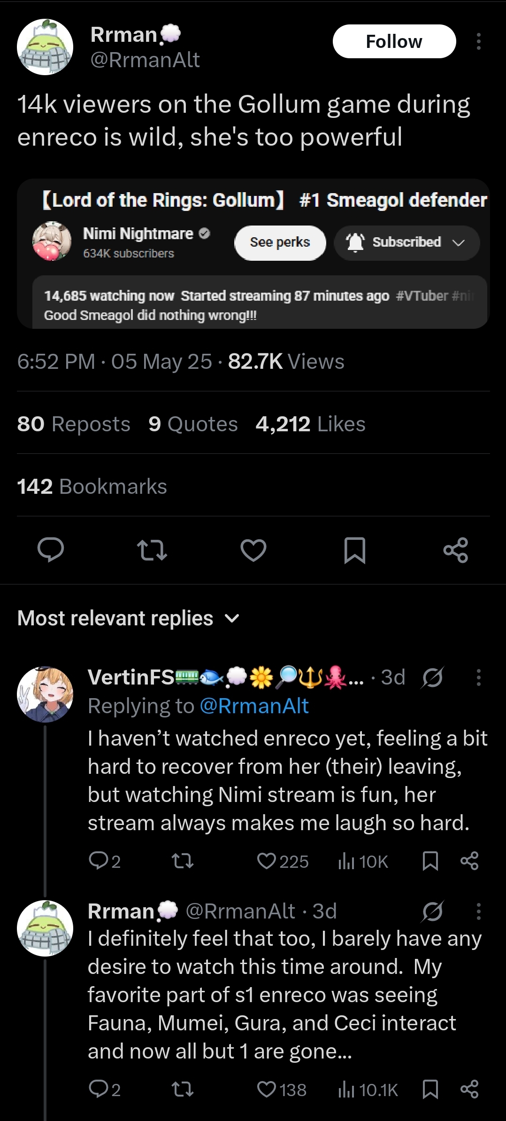Bookmark Rrman's reply about s1 enreco

[430, 1090]
